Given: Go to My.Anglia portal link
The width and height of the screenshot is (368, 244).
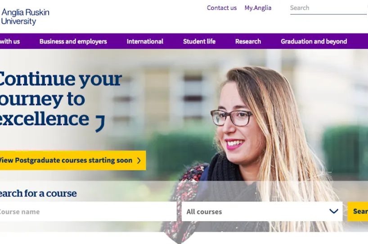Looking at the screenshot, I should (258, 8).
